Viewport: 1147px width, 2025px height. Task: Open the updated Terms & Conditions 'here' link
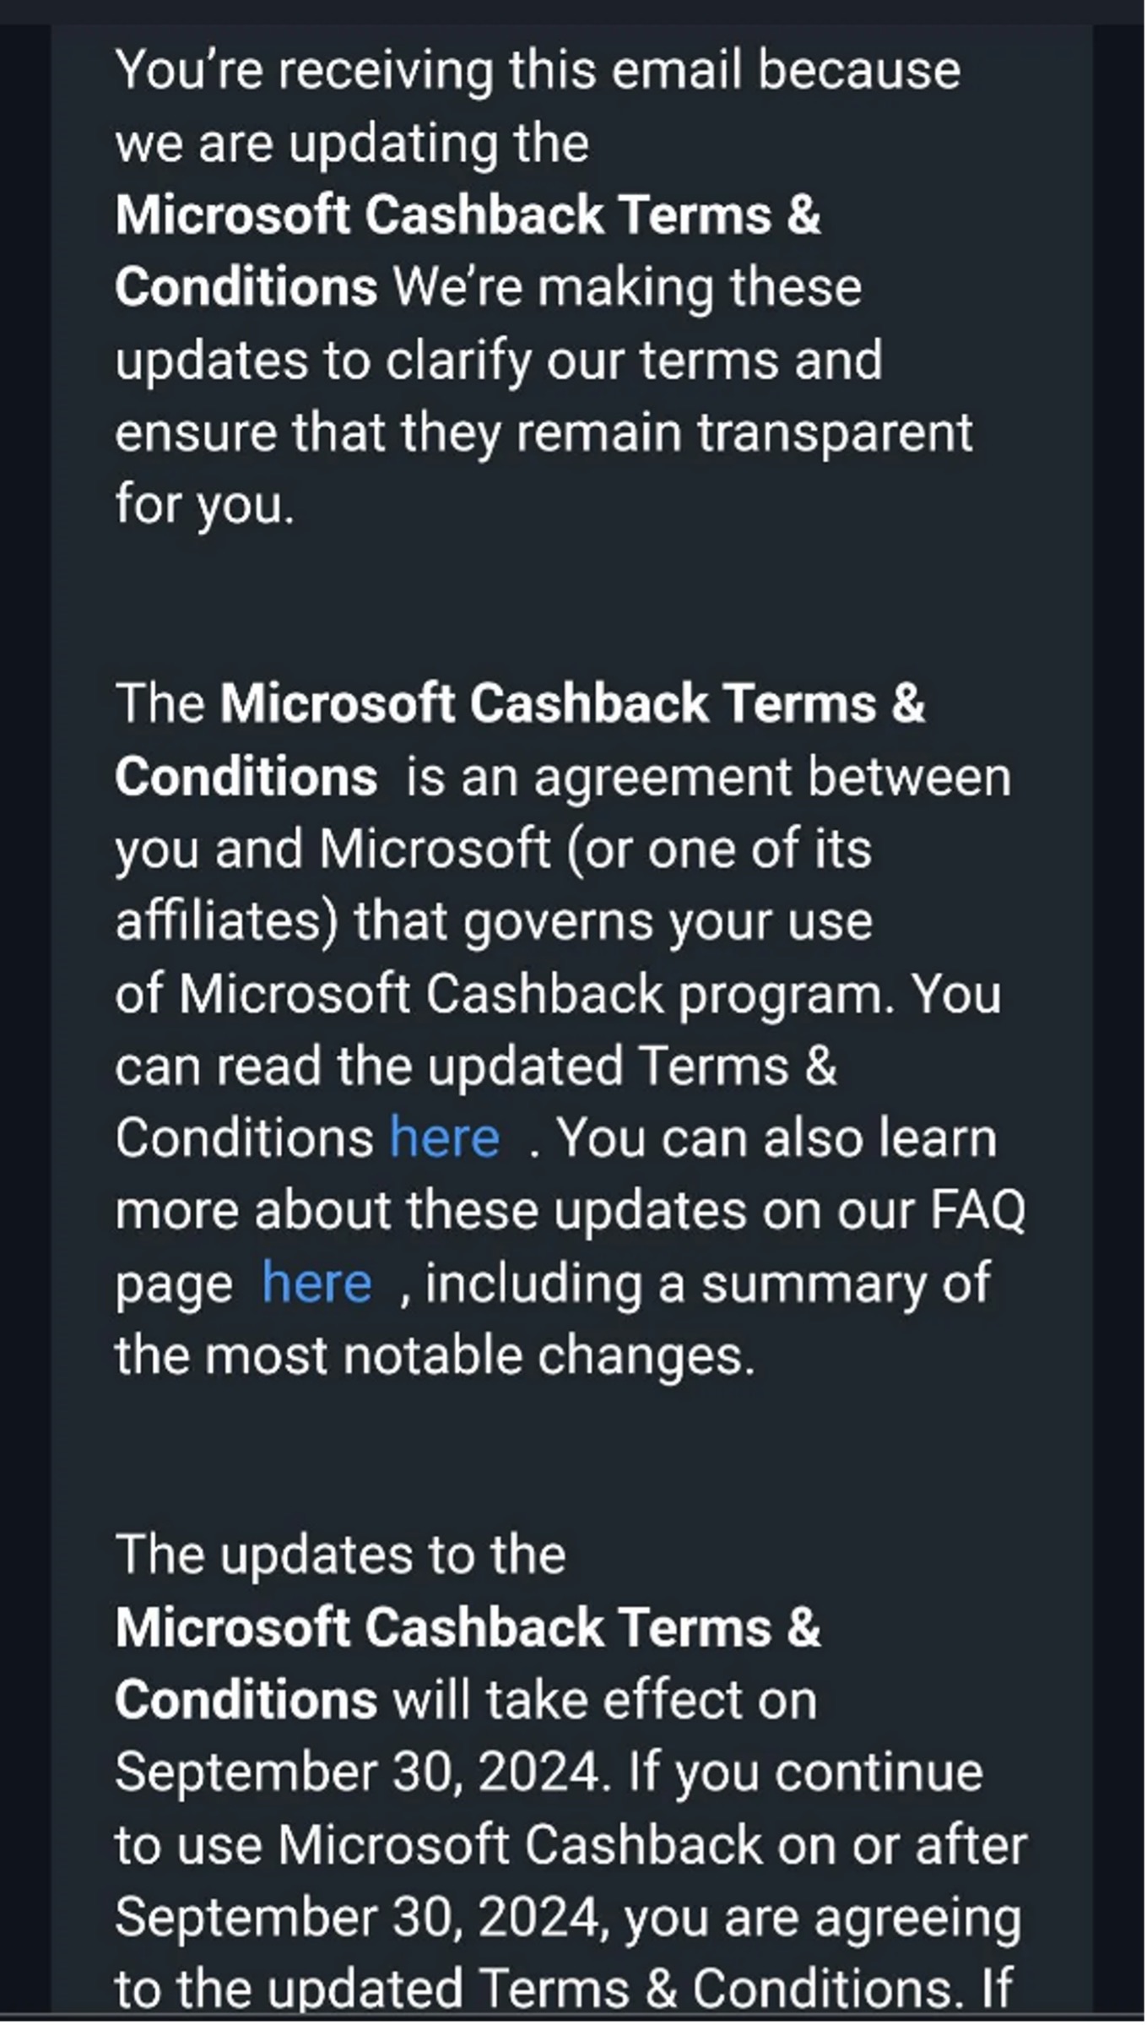coord(444,1138)
